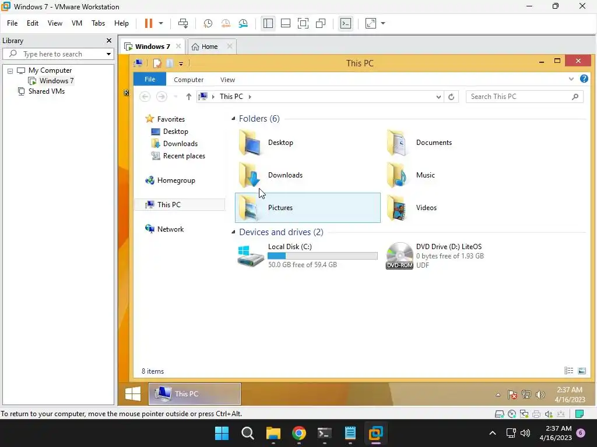This screenshot has width=597, height=447.
Task: Collapse the Devices and drives group
Action: click(x=233, y=232)
